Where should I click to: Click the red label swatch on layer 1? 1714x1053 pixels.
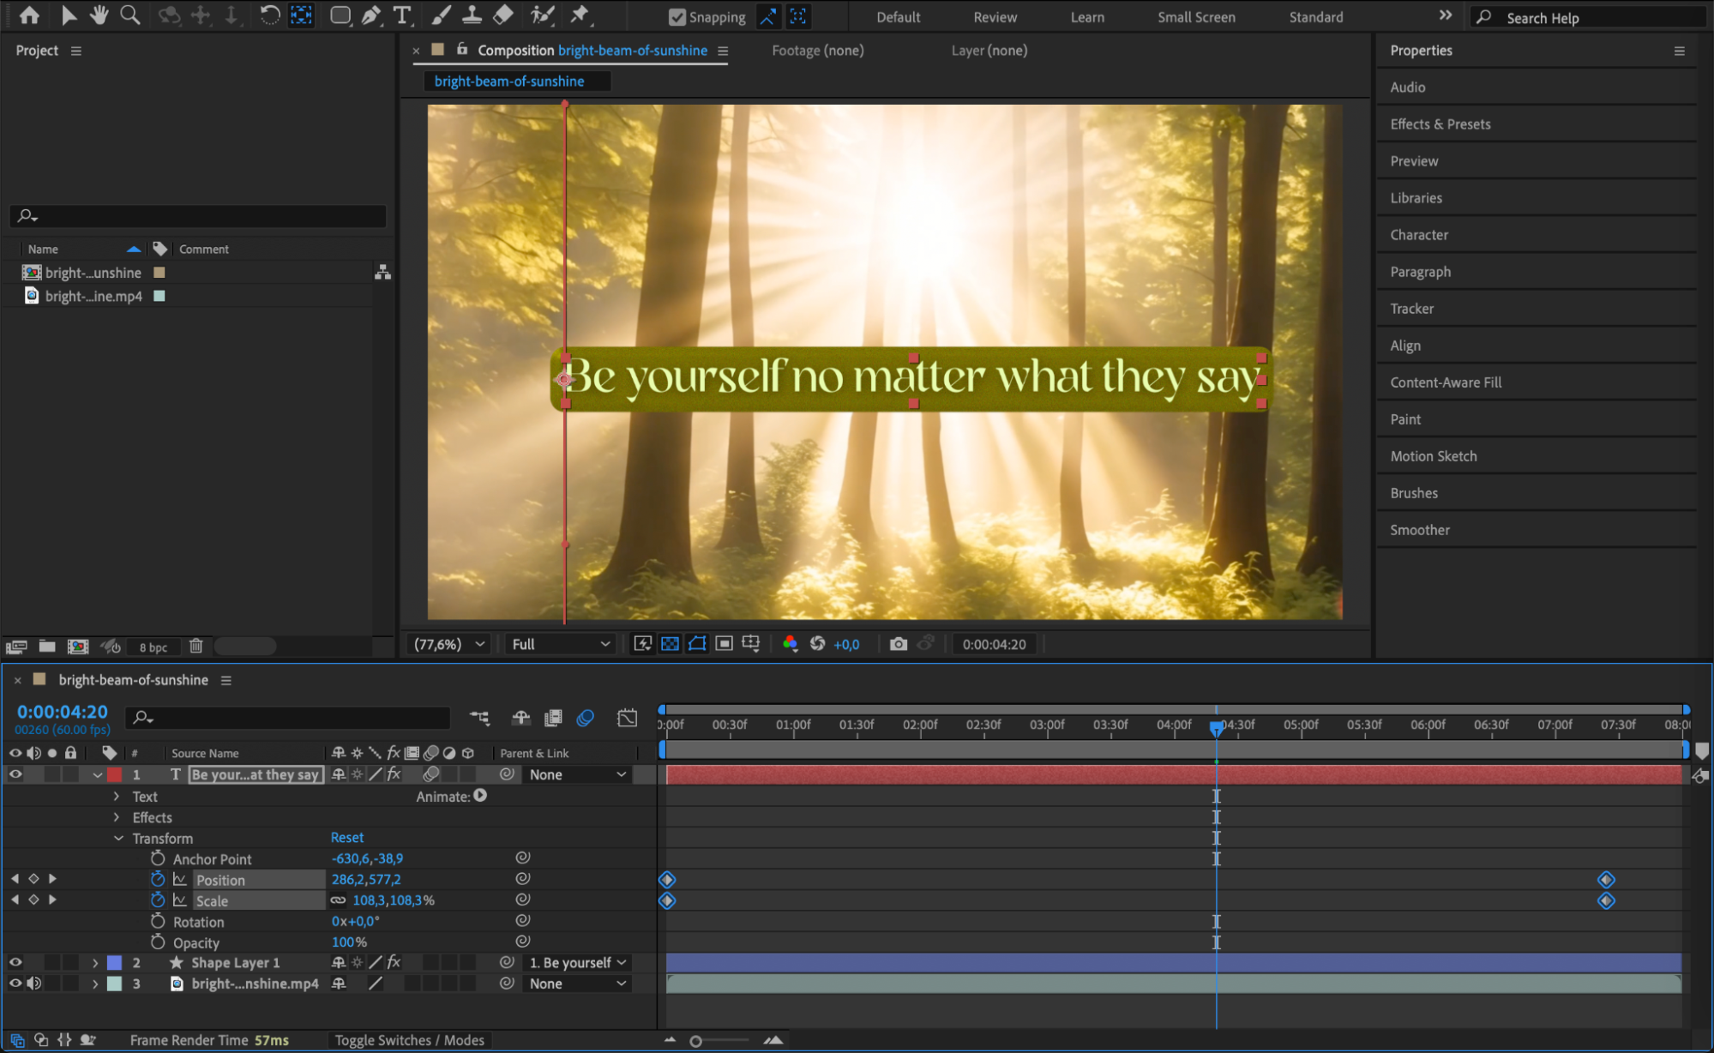click(x=114, y=774)
